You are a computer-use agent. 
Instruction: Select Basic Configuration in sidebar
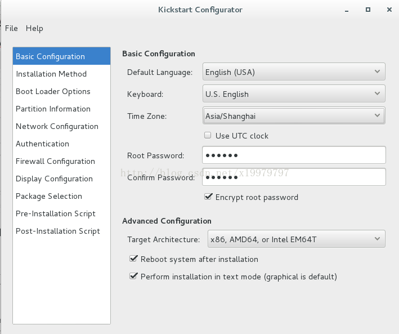(61, 56)
